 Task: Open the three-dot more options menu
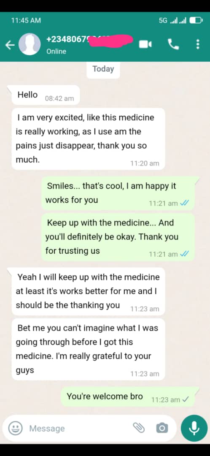[198, 44]
